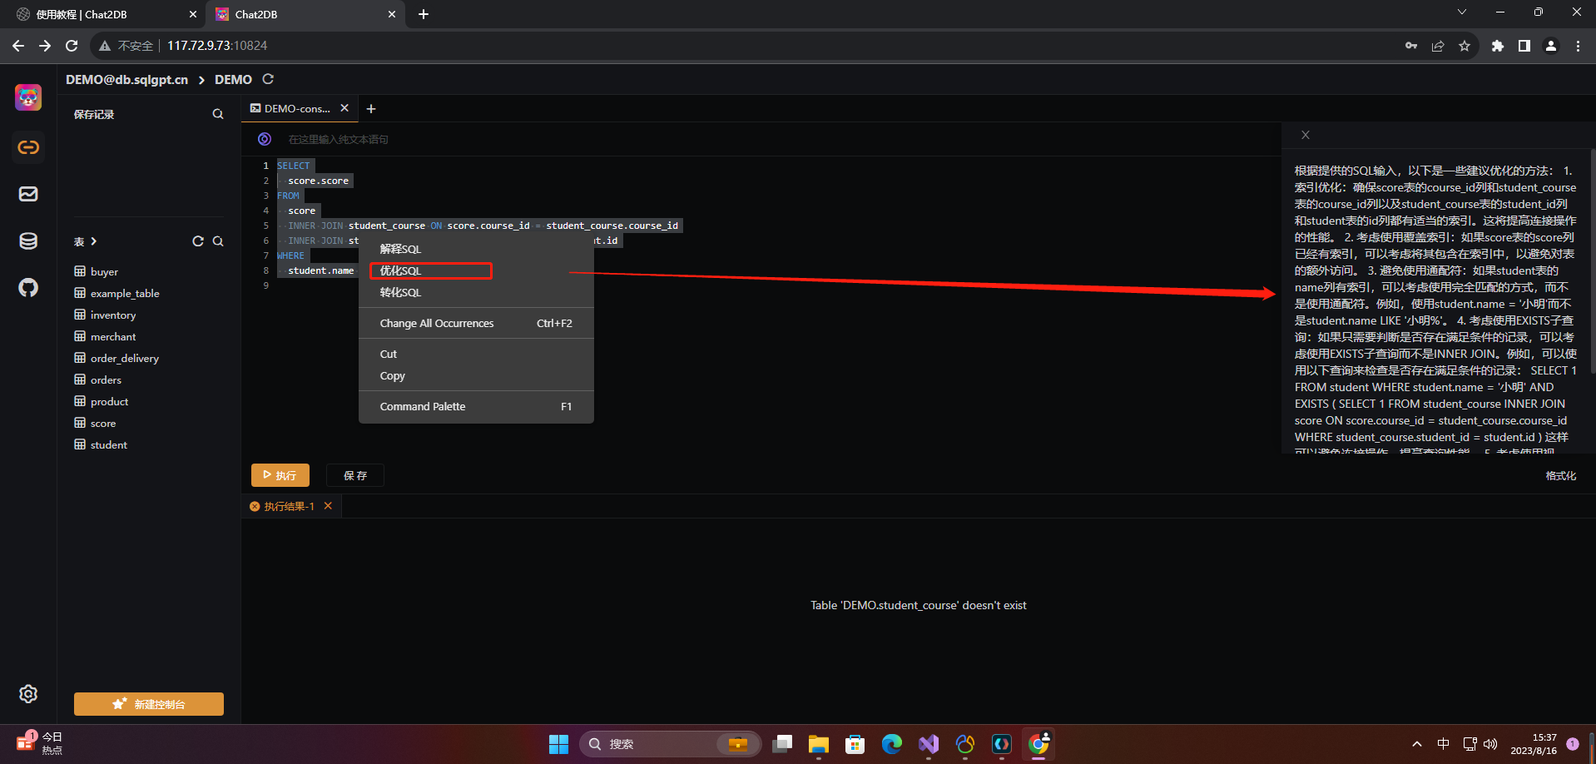This screenshot has height=764, width=1596.
Task: Open the orders table
Action: pos(106,380)
